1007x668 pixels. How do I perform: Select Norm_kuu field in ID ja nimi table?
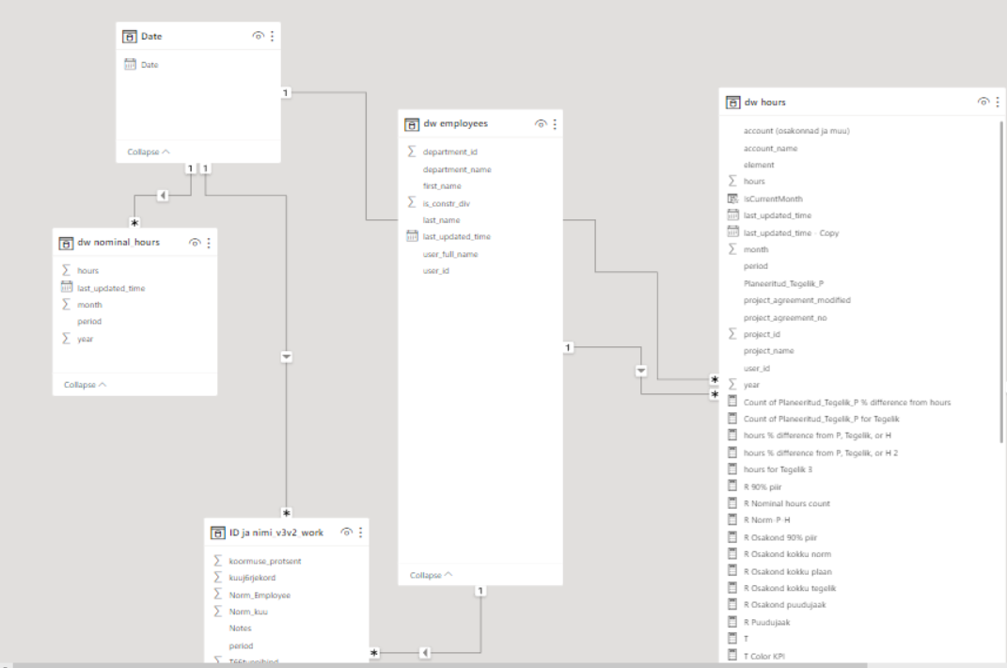248,612
